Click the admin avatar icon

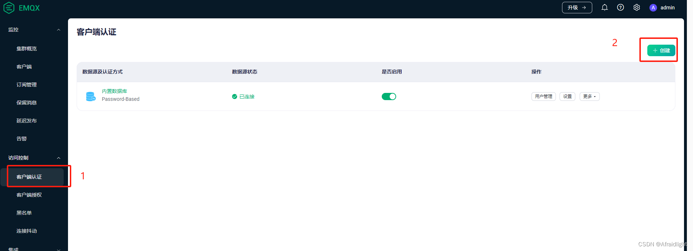(x=653, y=8)
